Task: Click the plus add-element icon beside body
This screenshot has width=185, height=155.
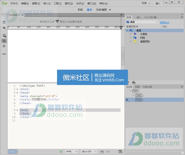Action: [x=127, y=100]
